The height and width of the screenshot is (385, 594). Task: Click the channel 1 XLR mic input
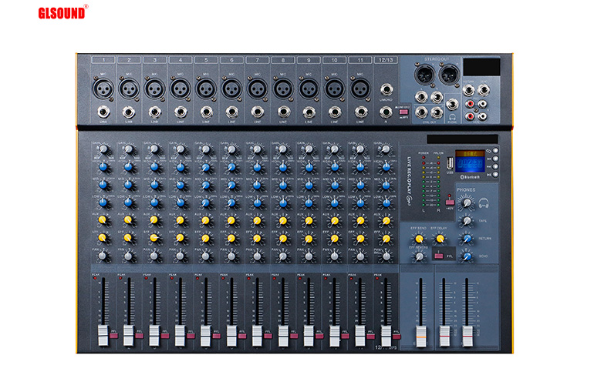(x=104, y=88)
